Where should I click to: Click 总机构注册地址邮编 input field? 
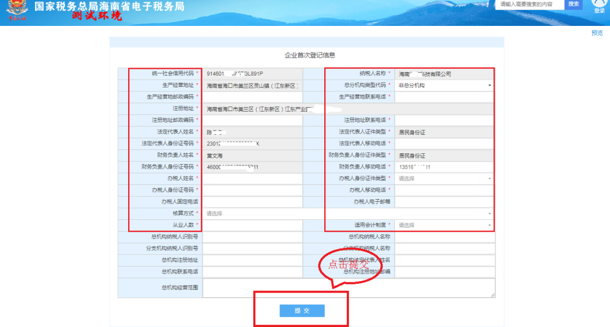445,272
